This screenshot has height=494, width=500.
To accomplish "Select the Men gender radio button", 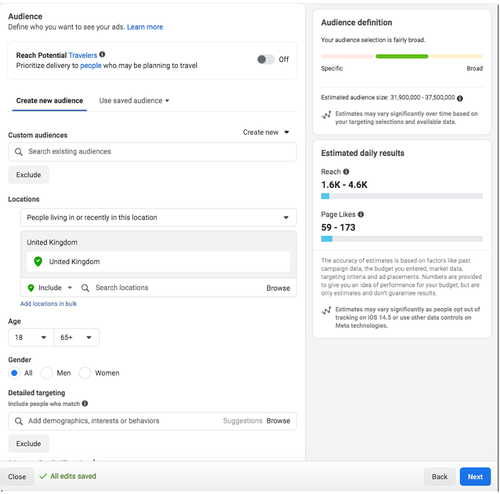I will point(47,373).
